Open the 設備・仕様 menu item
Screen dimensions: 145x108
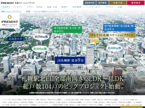pos(52,7)
